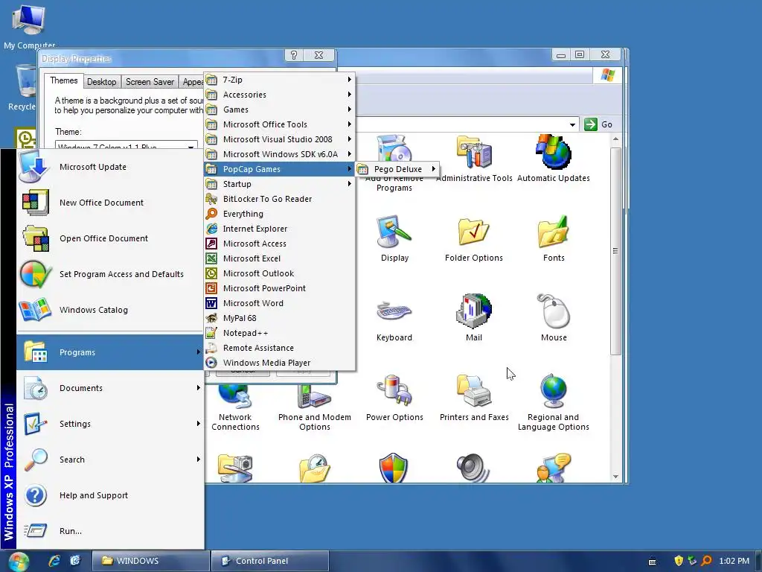Screen dimensions: 762x572
Task: Switch to Control Panel taskbar button
Action: tap(270, 561)
